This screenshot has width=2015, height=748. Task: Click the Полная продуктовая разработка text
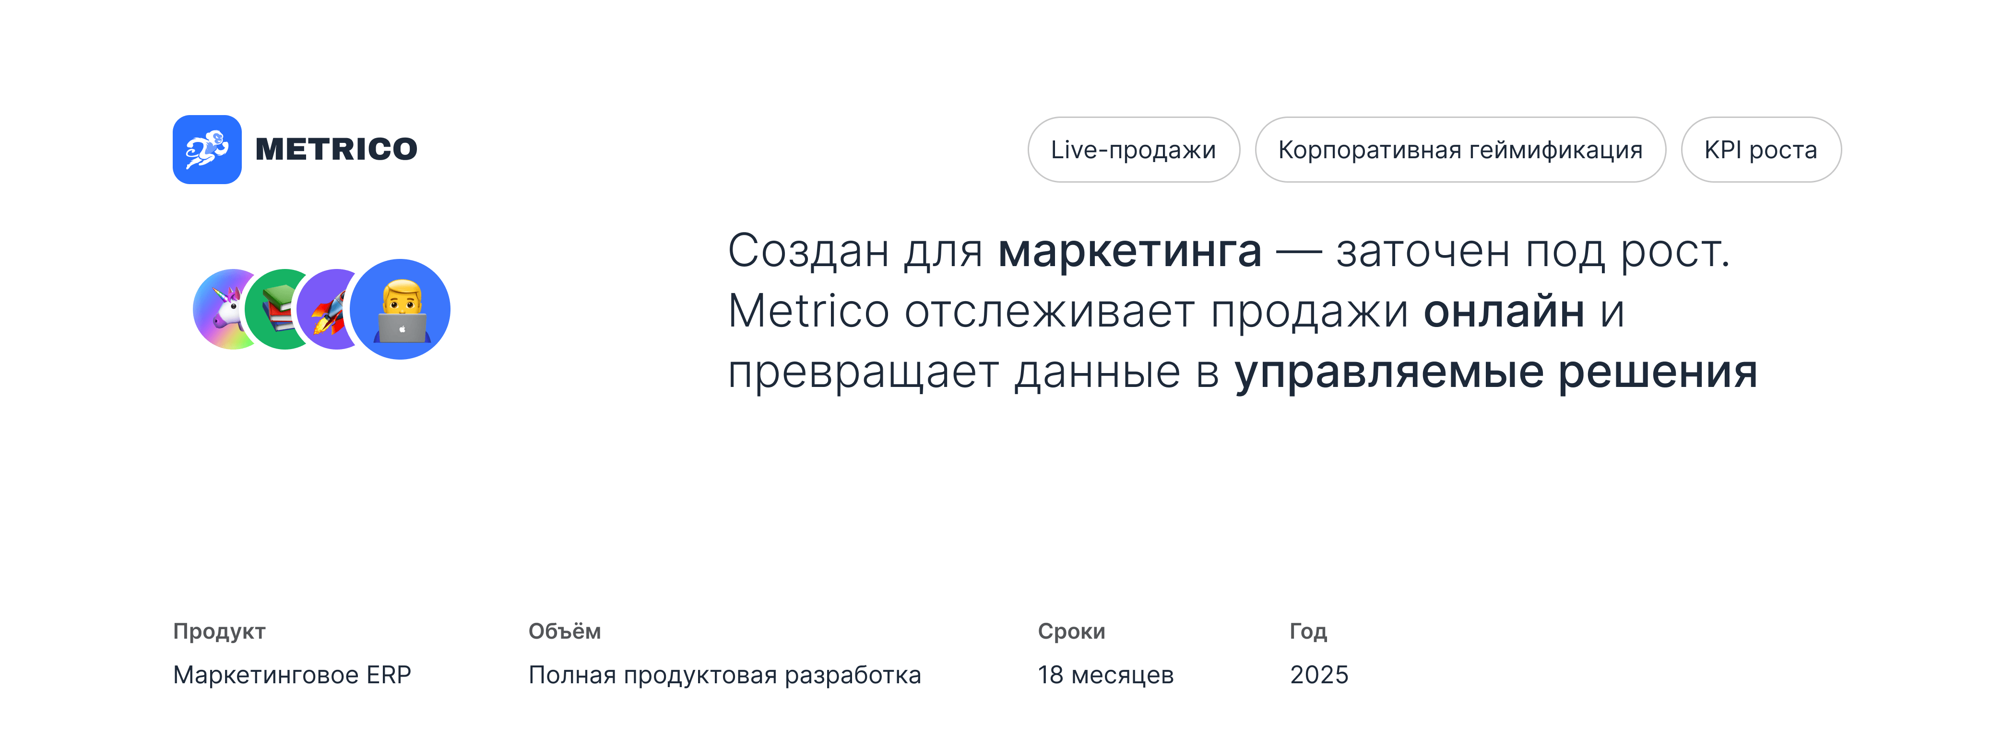(x=724, y=675)
